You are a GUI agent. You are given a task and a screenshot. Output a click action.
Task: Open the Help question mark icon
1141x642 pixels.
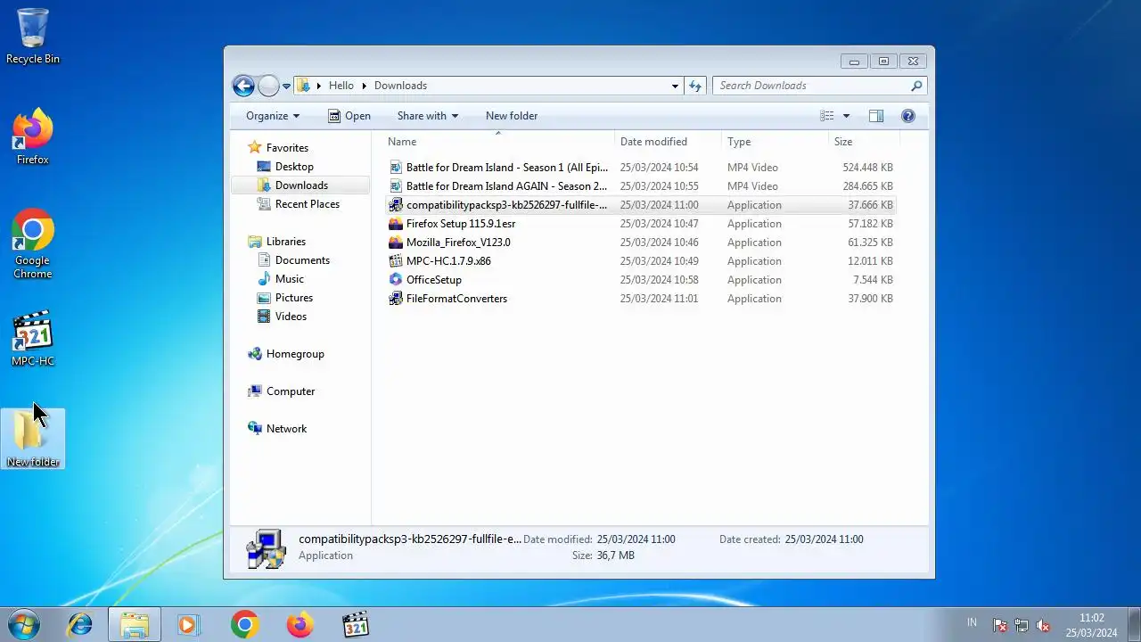(x=908, y=116)
